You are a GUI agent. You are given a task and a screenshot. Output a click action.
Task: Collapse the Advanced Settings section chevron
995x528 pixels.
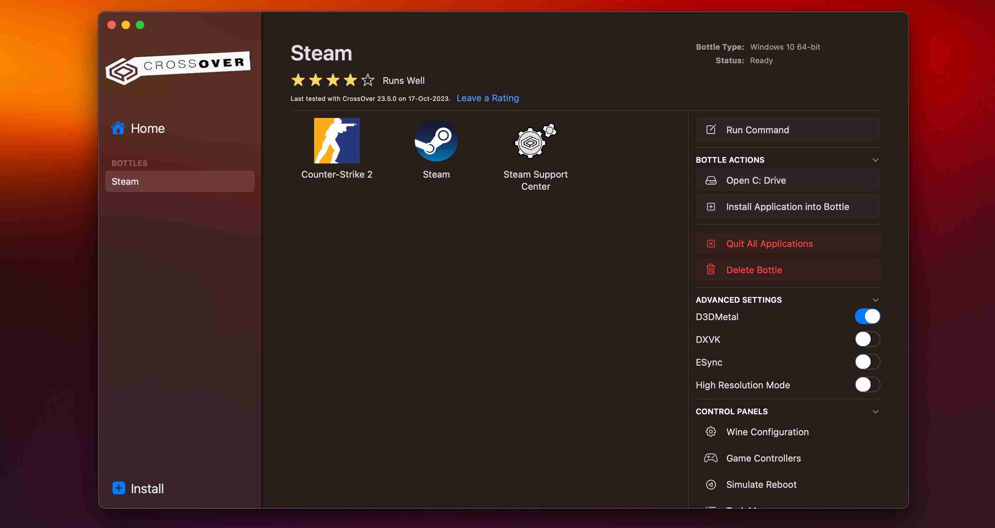(875, 300)
